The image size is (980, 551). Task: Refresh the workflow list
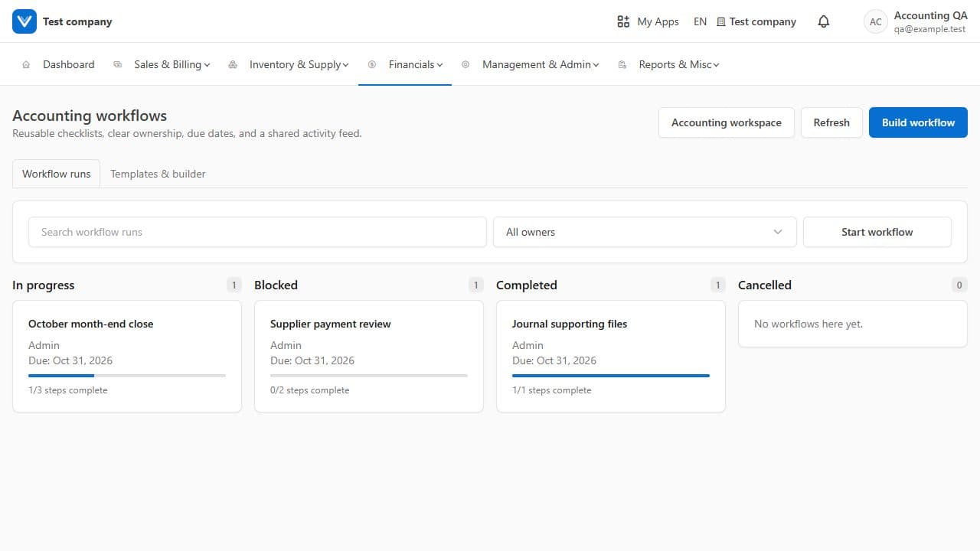pos(831,122)
